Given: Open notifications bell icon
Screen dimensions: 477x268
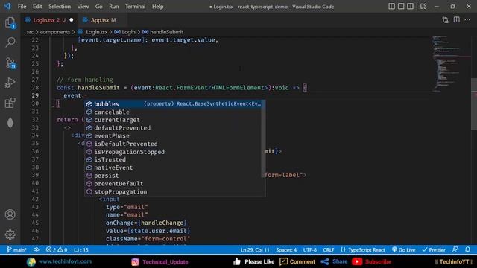Looking at the screenshot, I should [467, 250].
